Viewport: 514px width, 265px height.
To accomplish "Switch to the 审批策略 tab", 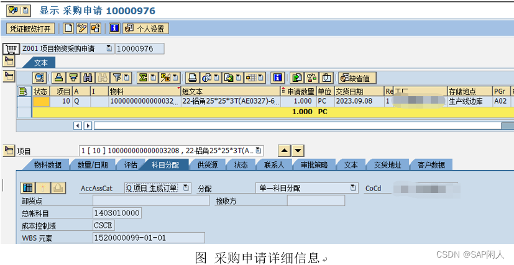I will tap(314, 165).
